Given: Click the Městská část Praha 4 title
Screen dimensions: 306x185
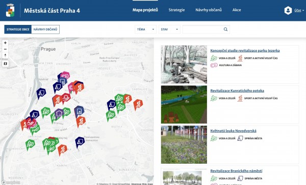Looking at the screenshot, I should (52, 11).
